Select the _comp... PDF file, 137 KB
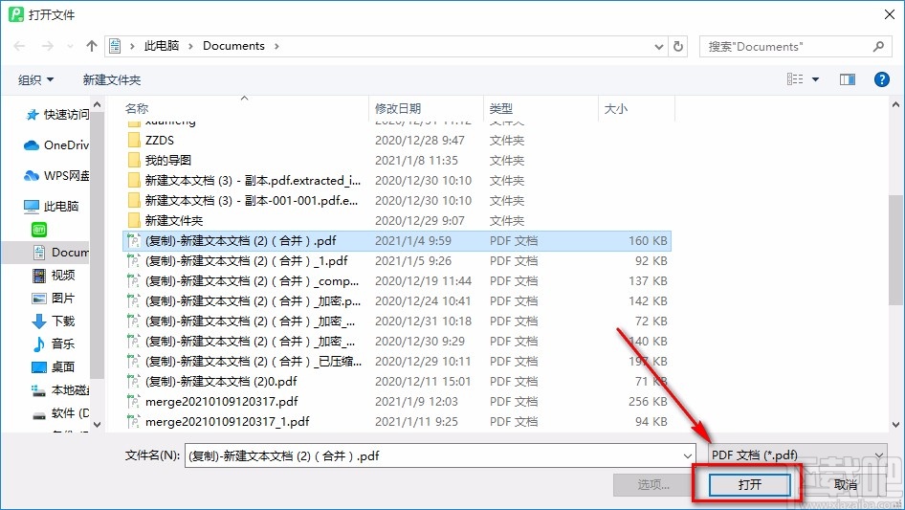 pyautogui.click(x=396, y=281)
